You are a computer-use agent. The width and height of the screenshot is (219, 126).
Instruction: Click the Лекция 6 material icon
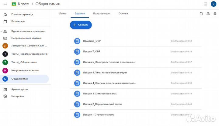pos(77,62)
